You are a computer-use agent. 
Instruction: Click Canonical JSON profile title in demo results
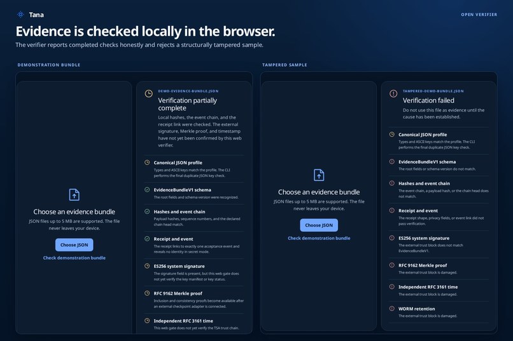[x=178, y=163]
